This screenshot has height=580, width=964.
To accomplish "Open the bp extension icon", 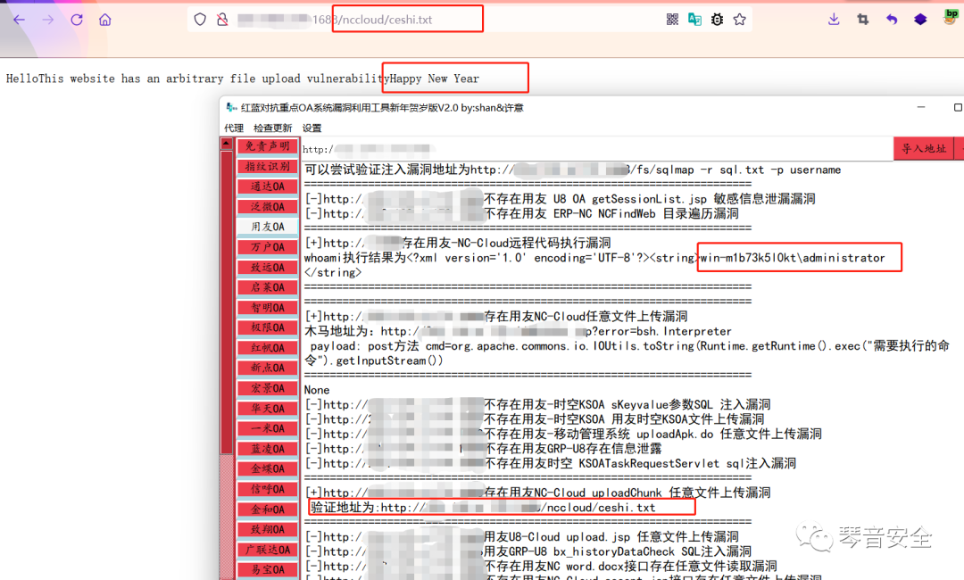I will click(x=951, y=17).
